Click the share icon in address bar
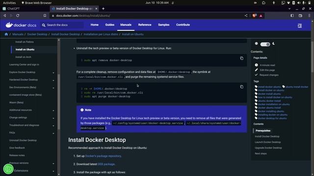This screenshot has height=176, width=314. (246, 16)
